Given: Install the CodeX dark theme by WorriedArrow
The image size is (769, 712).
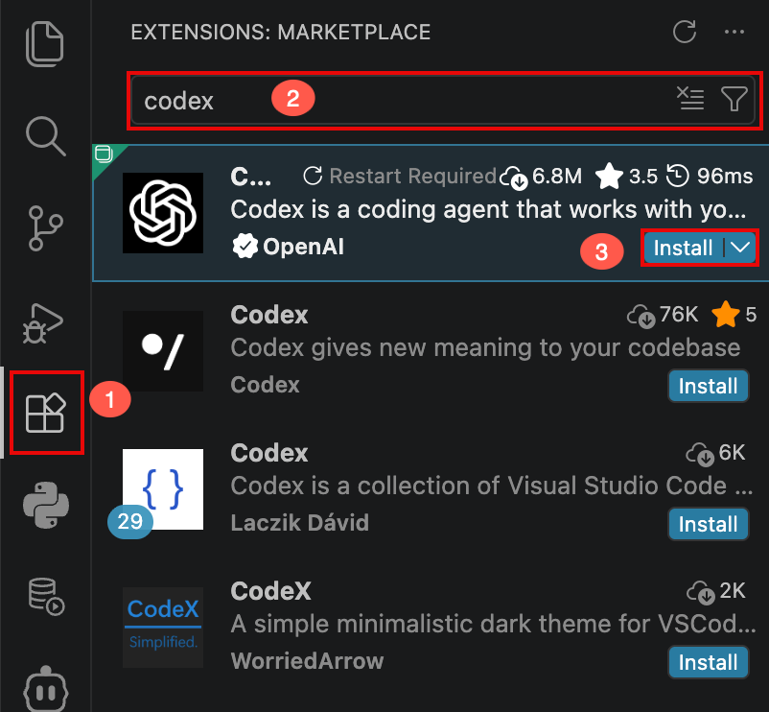Looking at the screenshot, I should [709, 662].
